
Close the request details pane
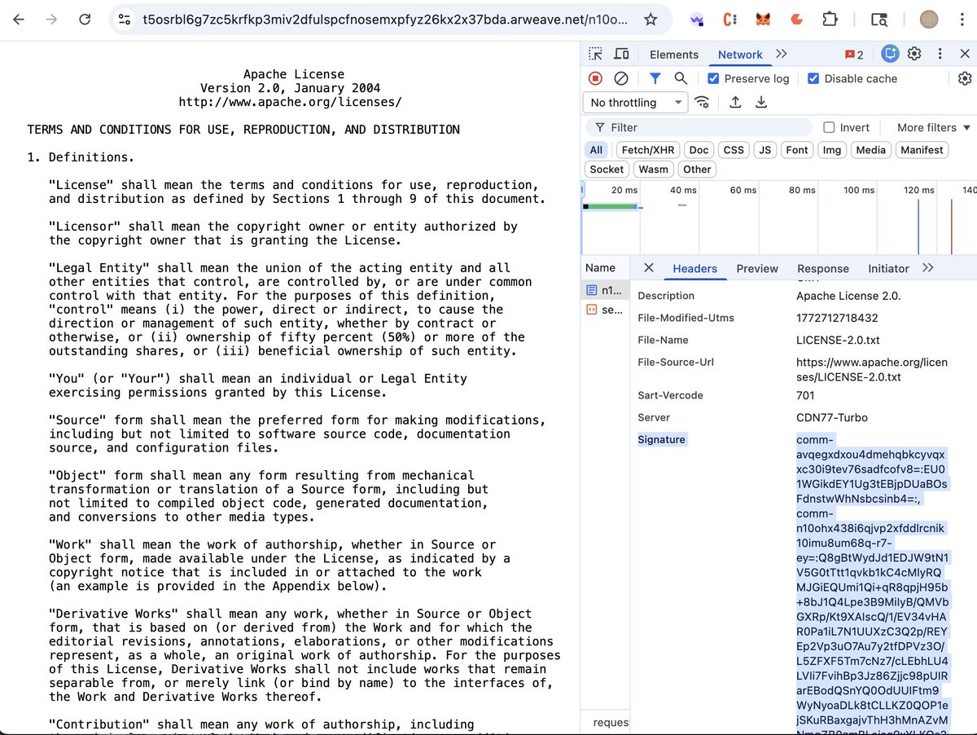click(648, 267)
